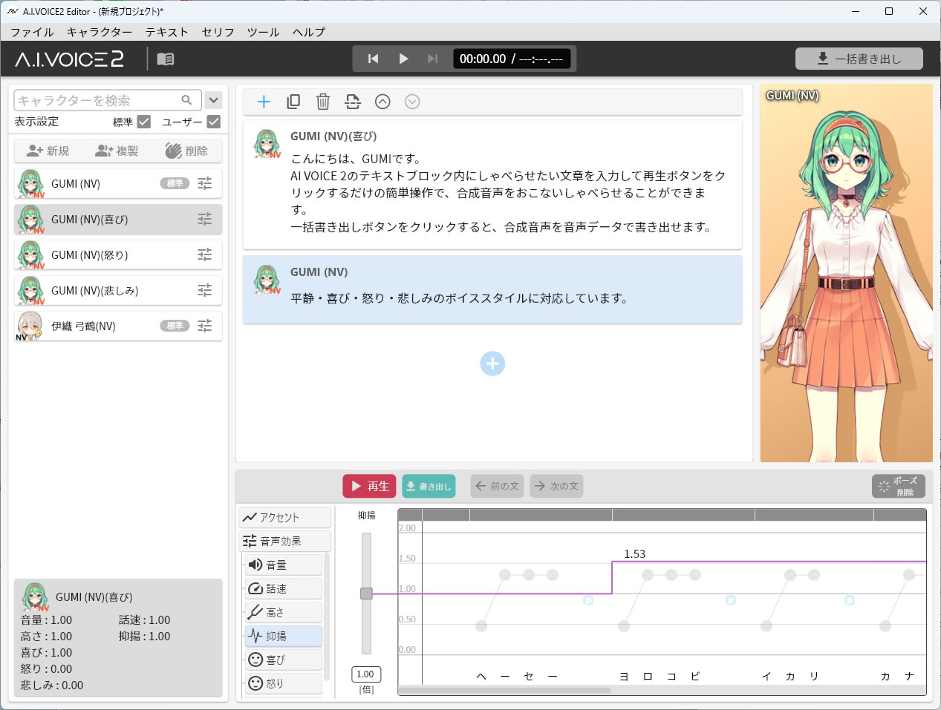Click 削除 delete character button
941x710 pixels.
tap(186, 151)
